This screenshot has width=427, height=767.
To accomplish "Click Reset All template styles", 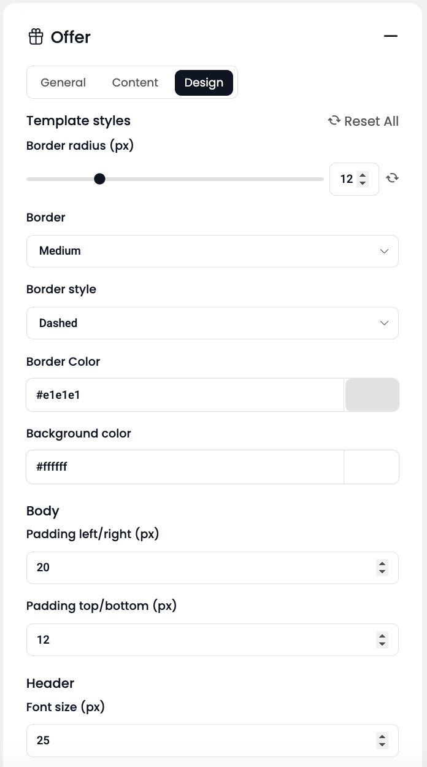I will coord(363,121).
